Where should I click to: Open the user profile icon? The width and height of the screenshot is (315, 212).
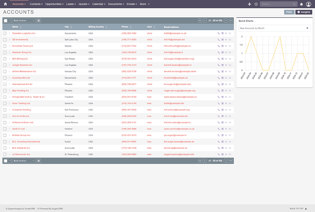[308, 4]
